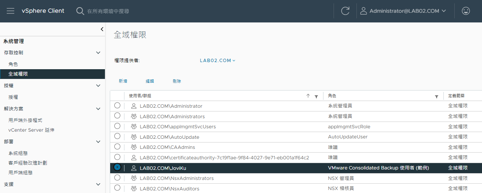This screenshot has width=482, height=193.
Task: Select radio button for NsxAdministrators
Action: [x=117, y=177]
